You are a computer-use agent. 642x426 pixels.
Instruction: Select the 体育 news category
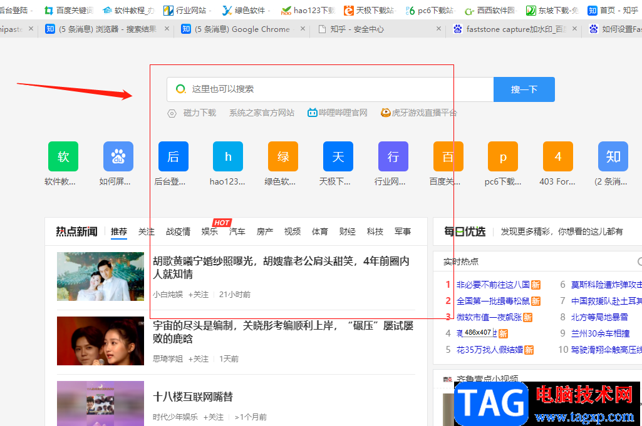pos(320,232)
